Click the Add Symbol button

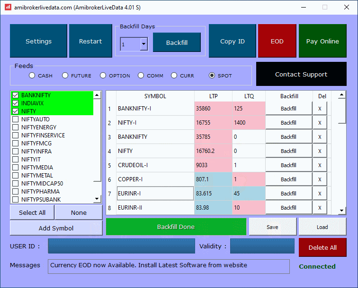click(x=56, y=228)
